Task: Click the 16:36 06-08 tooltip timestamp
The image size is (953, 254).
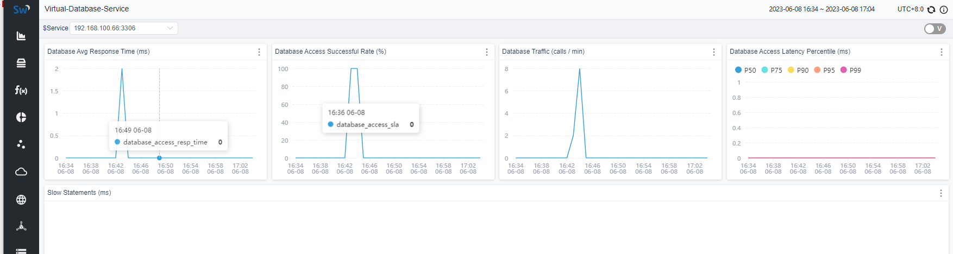Action: point(347,112)
